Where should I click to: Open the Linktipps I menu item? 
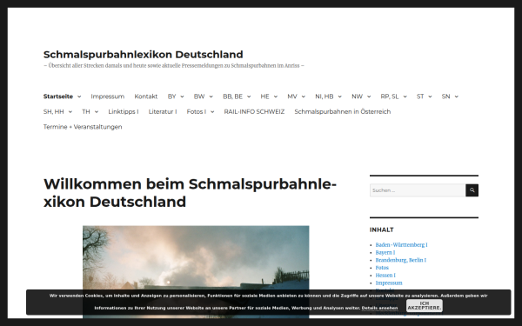click(x=124, y=112)
